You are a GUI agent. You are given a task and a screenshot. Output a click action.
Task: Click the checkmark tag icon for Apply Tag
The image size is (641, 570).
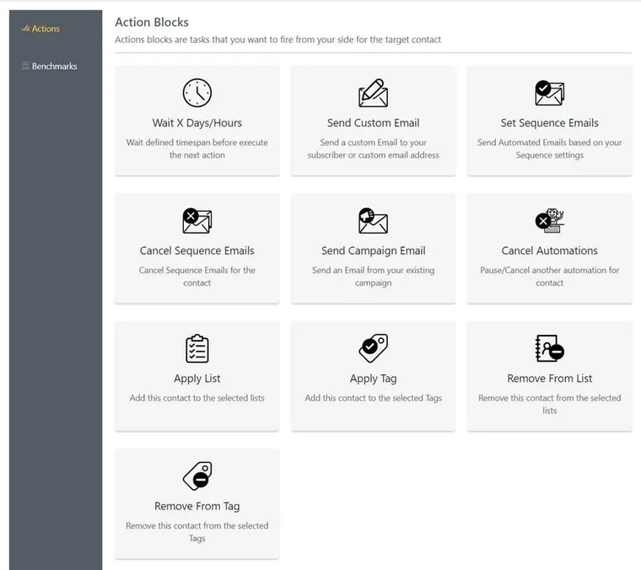pyautogui.click(x=374, y=348)
